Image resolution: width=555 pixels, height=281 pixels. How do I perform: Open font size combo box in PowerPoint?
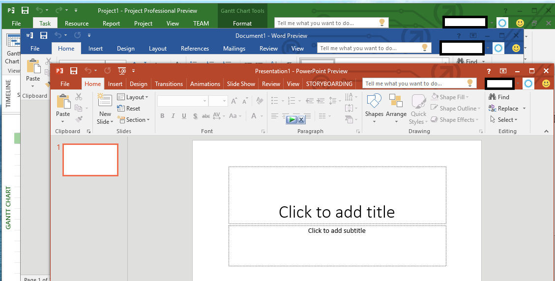tap(218, 101)
